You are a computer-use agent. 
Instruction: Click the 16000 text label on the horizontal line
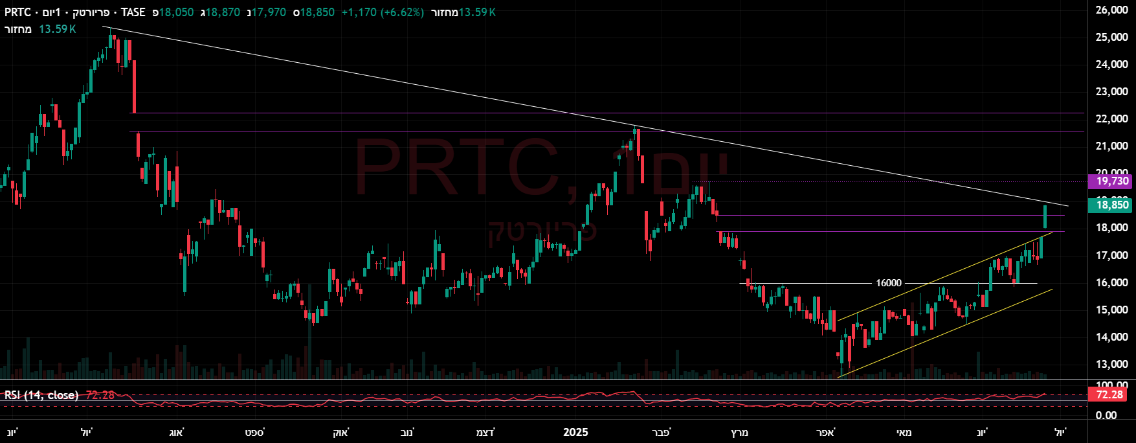[x=889, y=283]
